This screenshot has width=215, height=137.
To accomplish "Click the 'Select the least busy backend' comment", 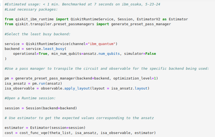I will [38, 34].
